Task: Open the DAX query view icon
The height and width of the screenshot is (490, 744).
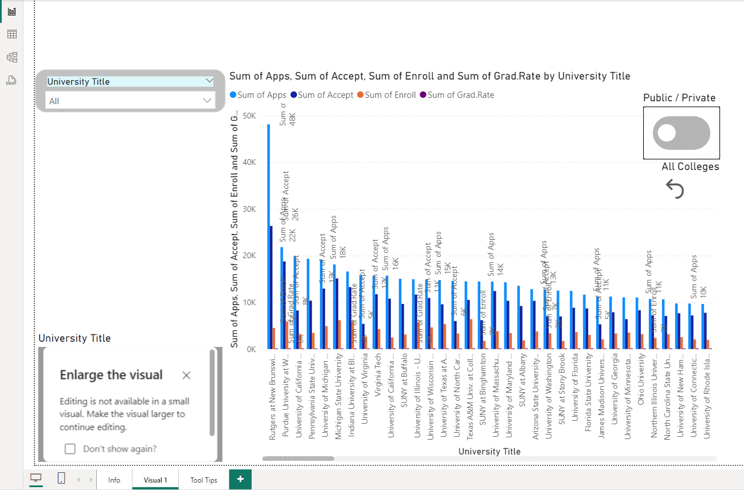Action: pyautogui.click(x=11, y=80)
